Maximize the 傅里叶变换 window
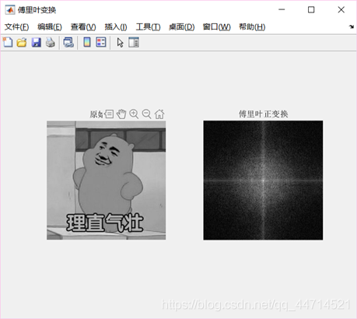Image resolution: width=357 pixels, height=319 pixels. [x=311, y=9]
